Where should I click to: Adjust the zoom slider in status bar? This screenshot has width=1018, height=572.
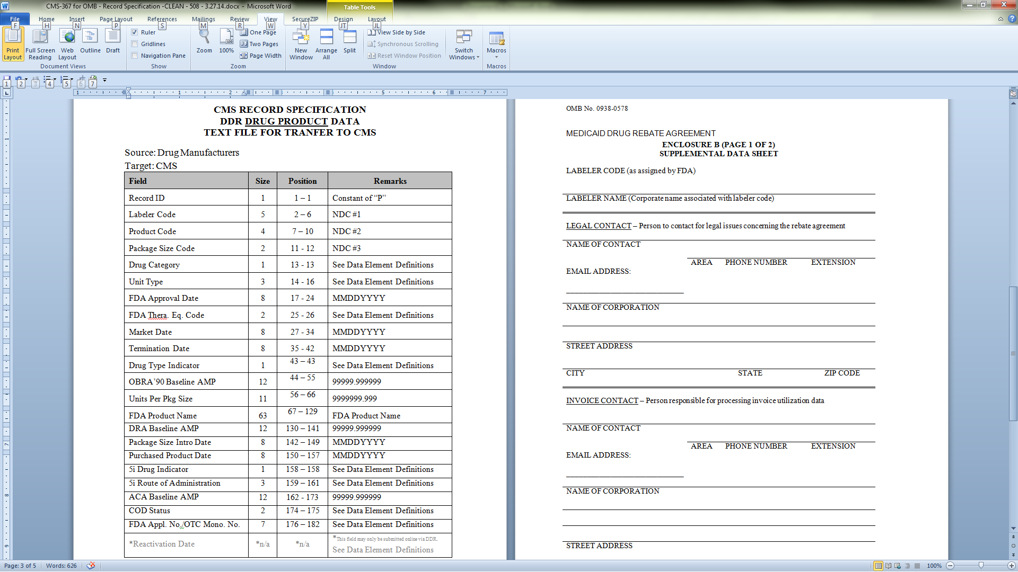click(x=981, y=566)
